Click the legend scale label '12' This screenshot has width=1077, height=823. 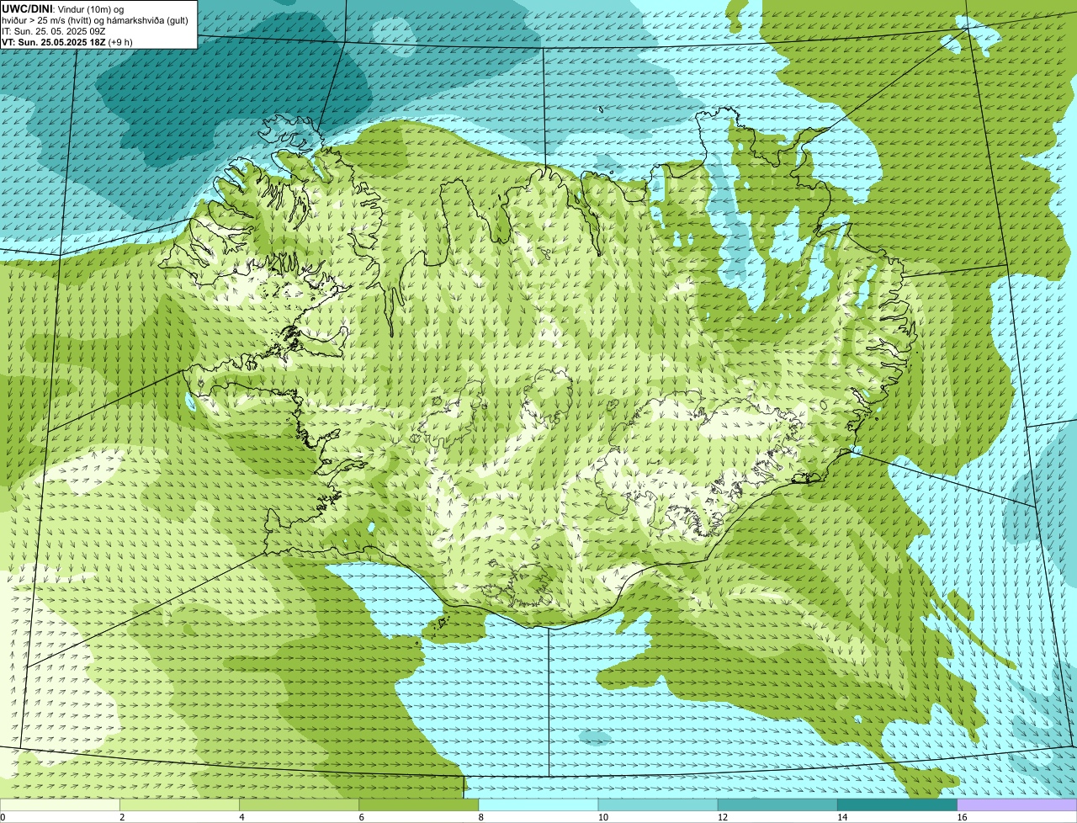click(x=722, y=817)
